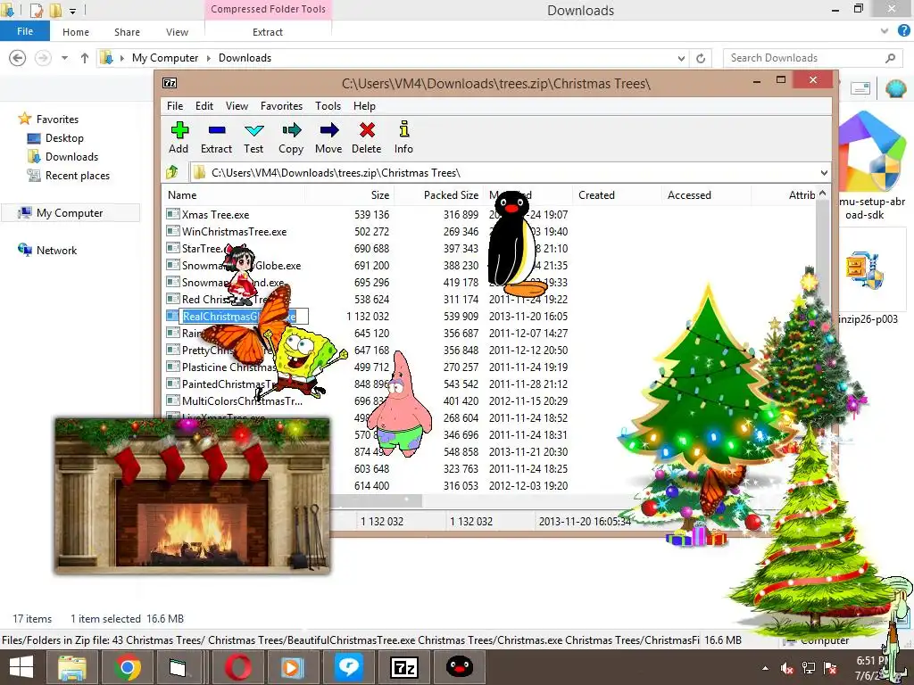
Task: Open the Extract ribbon tab
Action: coord(268,32)
